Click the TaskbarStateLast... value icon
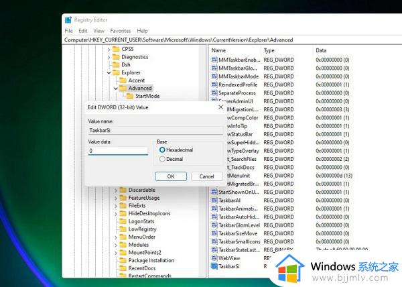402x287 pixels. (x=214, y=249)
